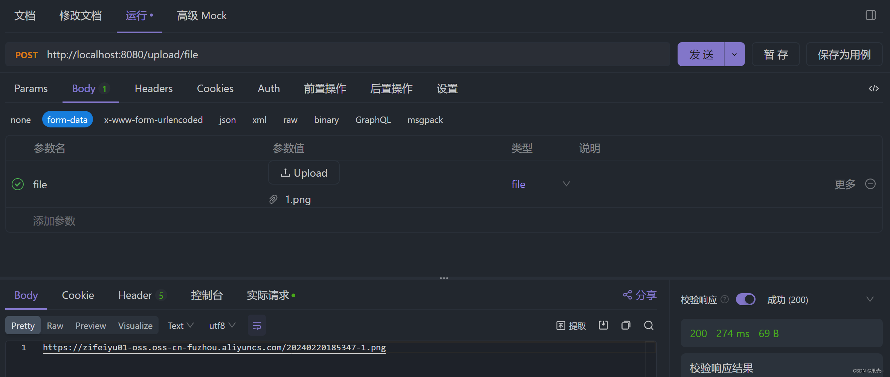
Task: Open the Auth tab
Action: tap(269, 88)
